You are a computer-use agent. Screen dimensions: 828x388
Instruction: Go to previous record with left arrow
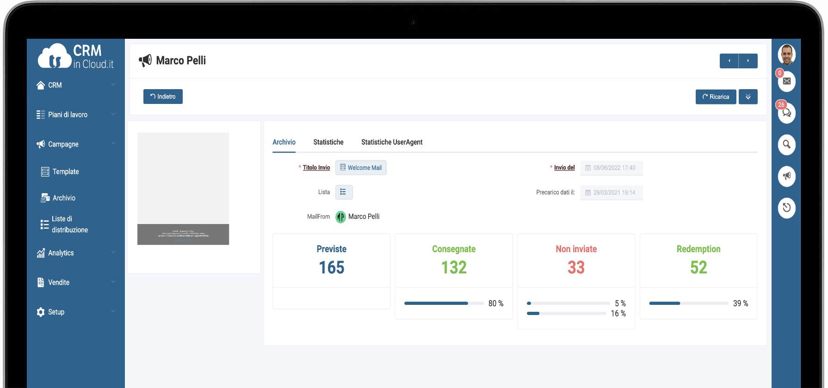click(x=729, y=61)
